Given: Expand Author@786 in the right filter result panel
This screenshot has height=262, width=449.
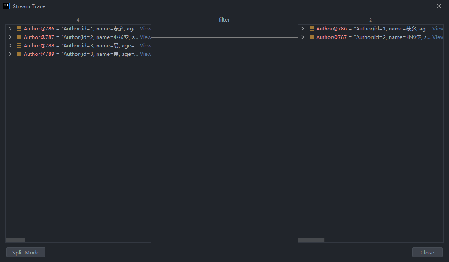Looking at the screenshot, I should [x=303, y=29].
